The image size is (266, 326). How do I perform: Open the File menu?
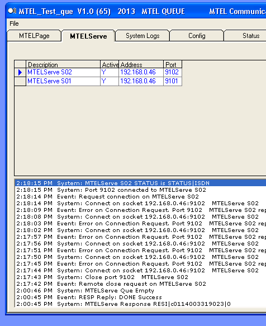[x=14, y=23]
